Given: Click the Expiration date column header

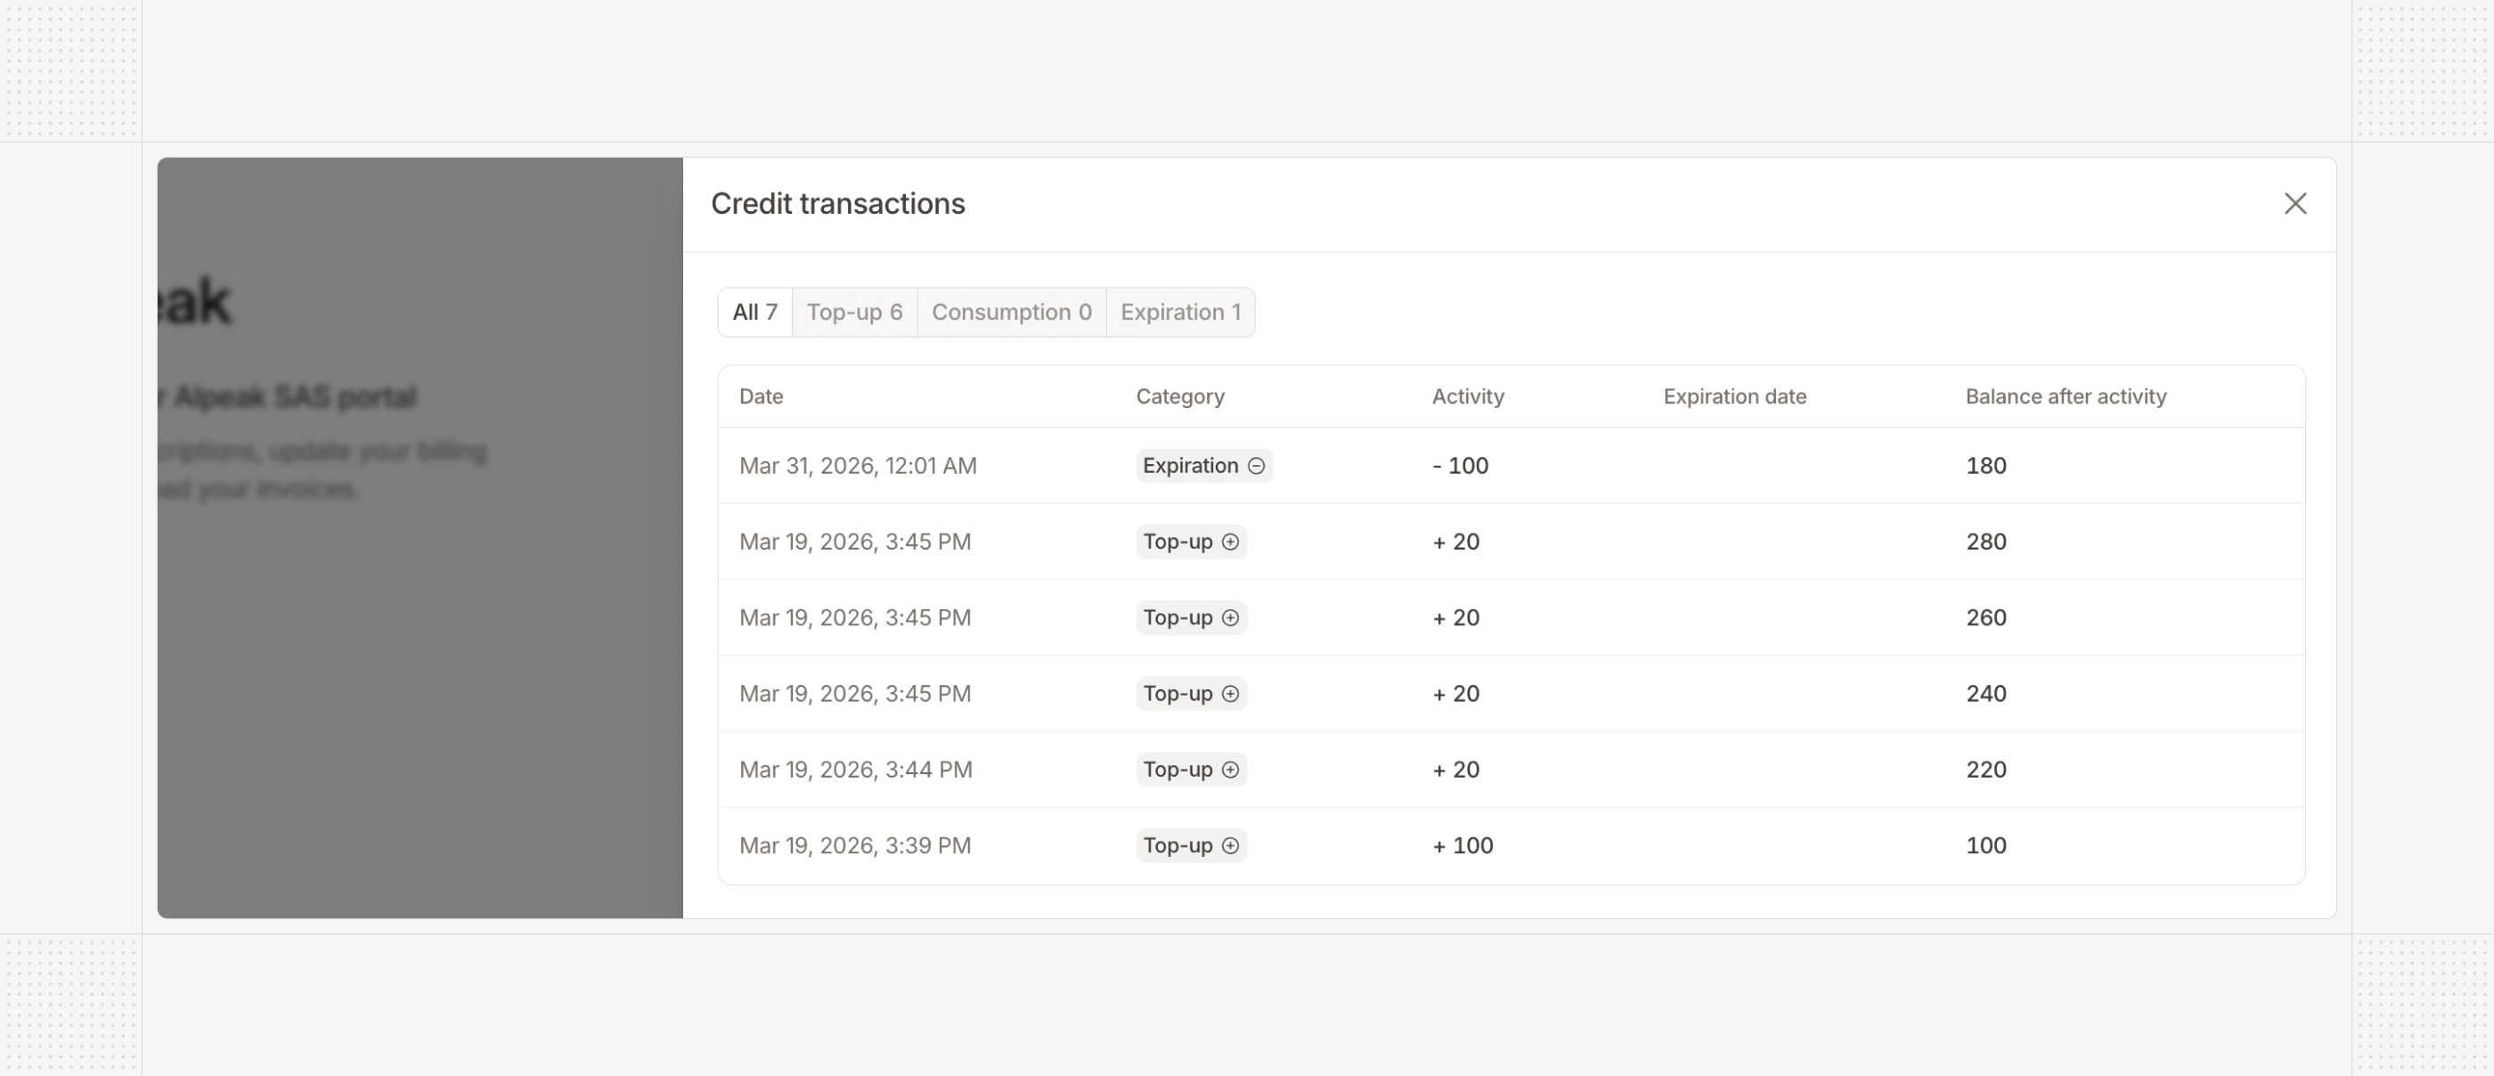Looking at the screenshot, I should pyautogui.click(x=1734, y=396).
